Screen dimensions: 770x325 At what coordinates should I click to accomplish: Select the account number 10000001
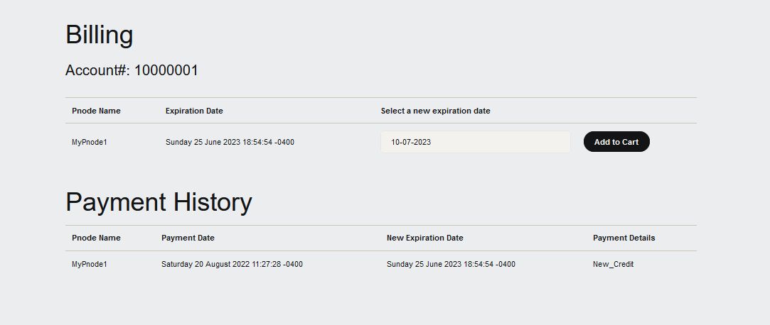pyautogui.click(x=166, y=70)
